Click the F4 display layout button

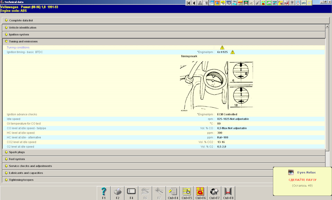[131, 193]
